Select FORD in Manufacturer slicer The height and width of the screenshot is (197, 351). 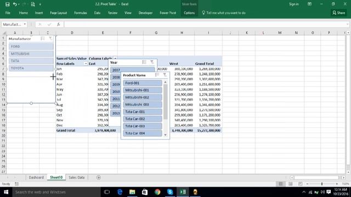tap(31, 47)
